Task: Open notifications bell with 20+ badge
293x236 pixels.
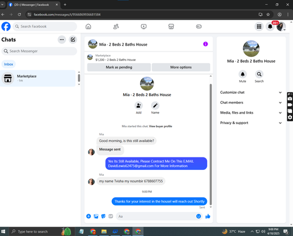Action: [x=270, y=26]
